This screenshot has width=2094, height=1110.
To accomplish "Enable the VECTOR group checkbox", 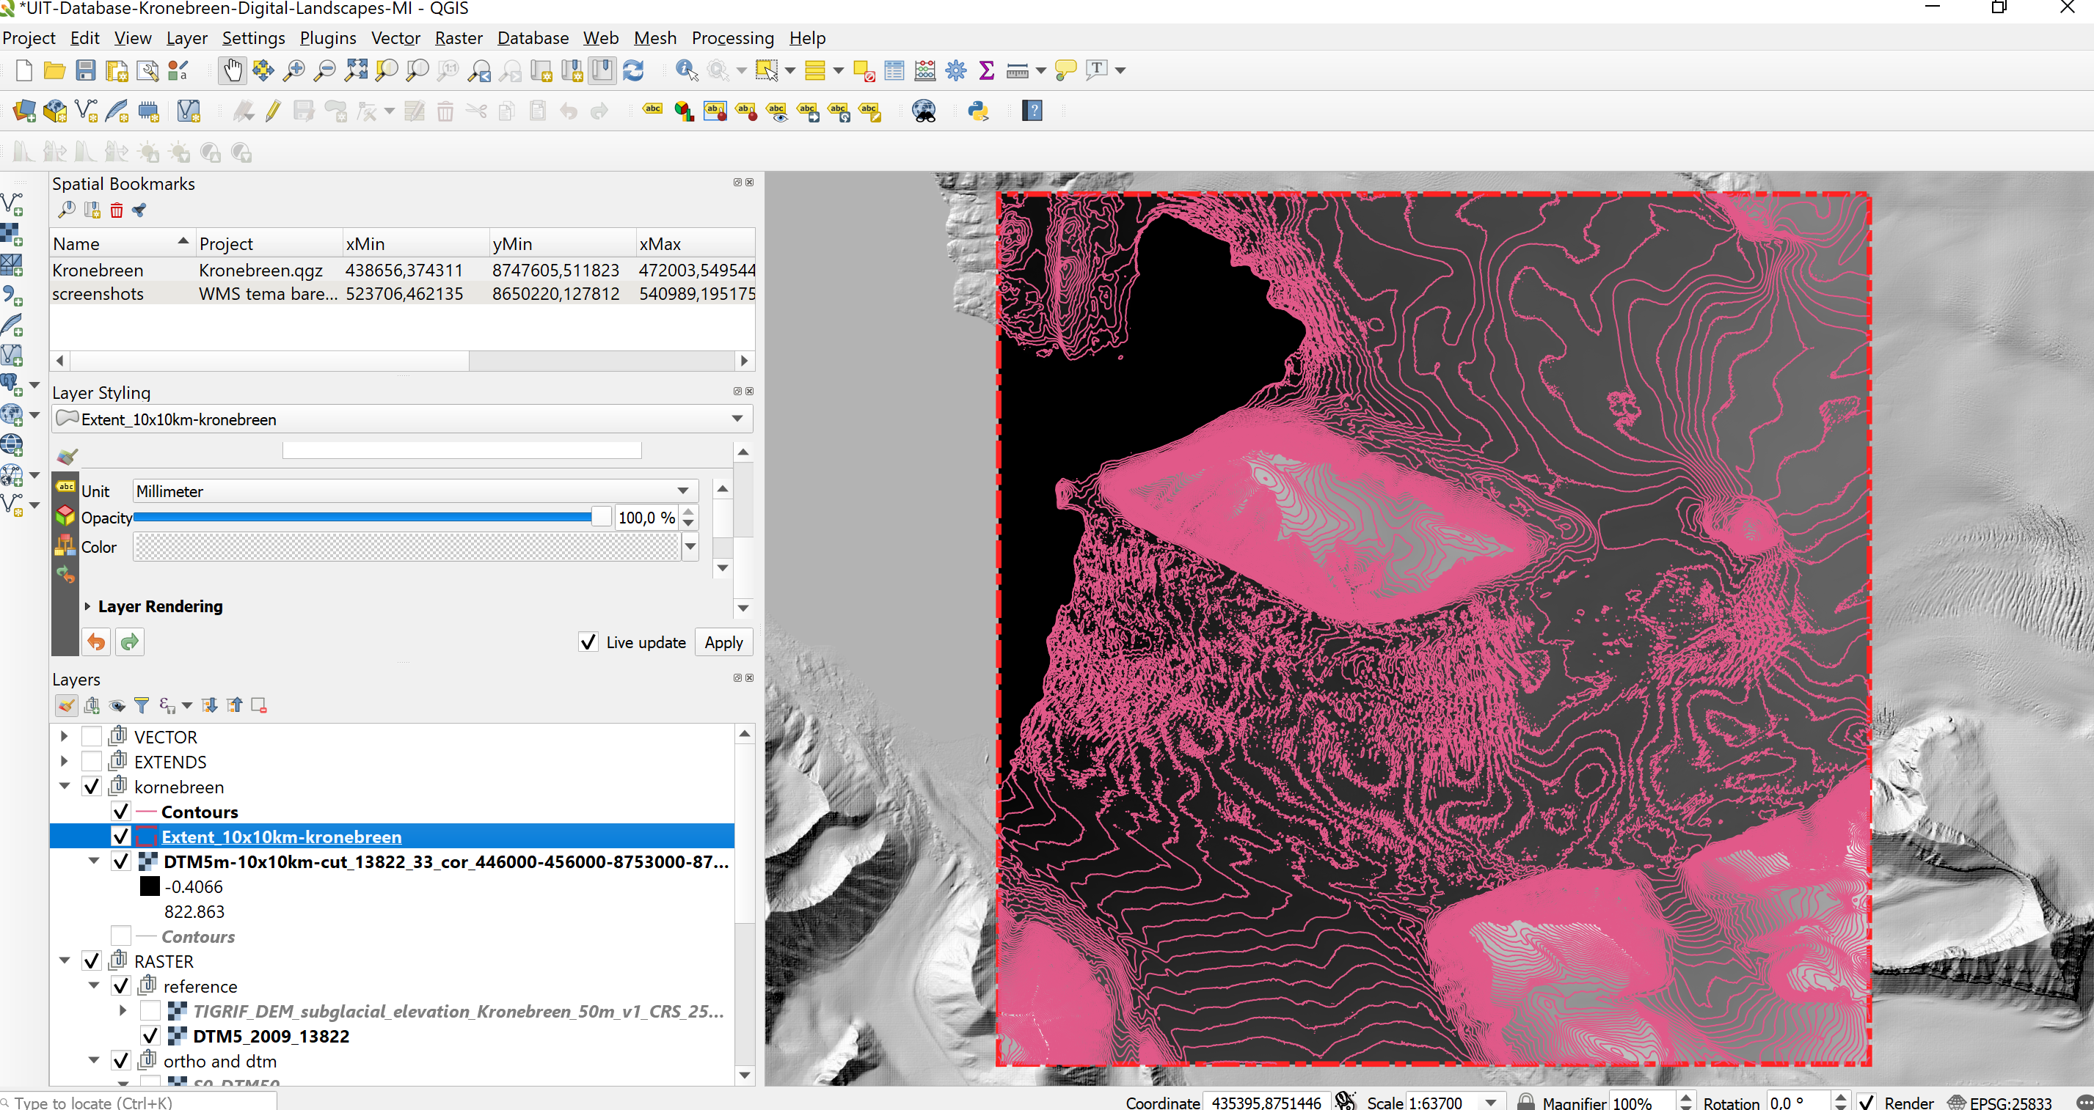I will tap(92, 737).
